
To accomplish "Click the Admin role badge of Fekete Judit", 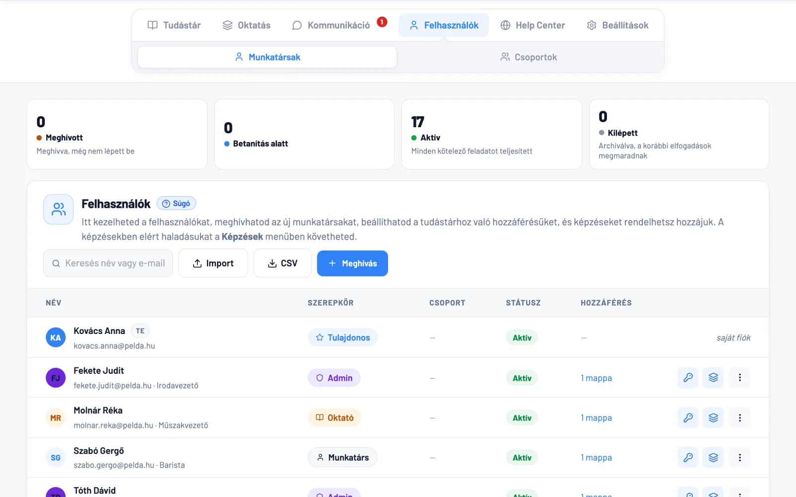I will click(x=334, y=378).
